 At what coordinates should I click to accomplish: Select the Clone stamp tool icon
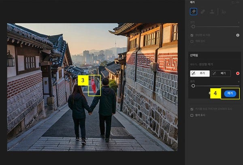(x=212, y=12)
